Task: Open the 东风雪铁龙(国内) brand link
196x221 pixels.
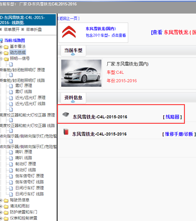Action: click(x=101, y=29)
